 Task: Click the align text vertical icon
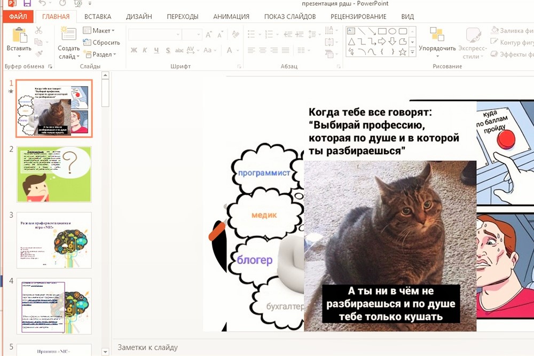331,42
